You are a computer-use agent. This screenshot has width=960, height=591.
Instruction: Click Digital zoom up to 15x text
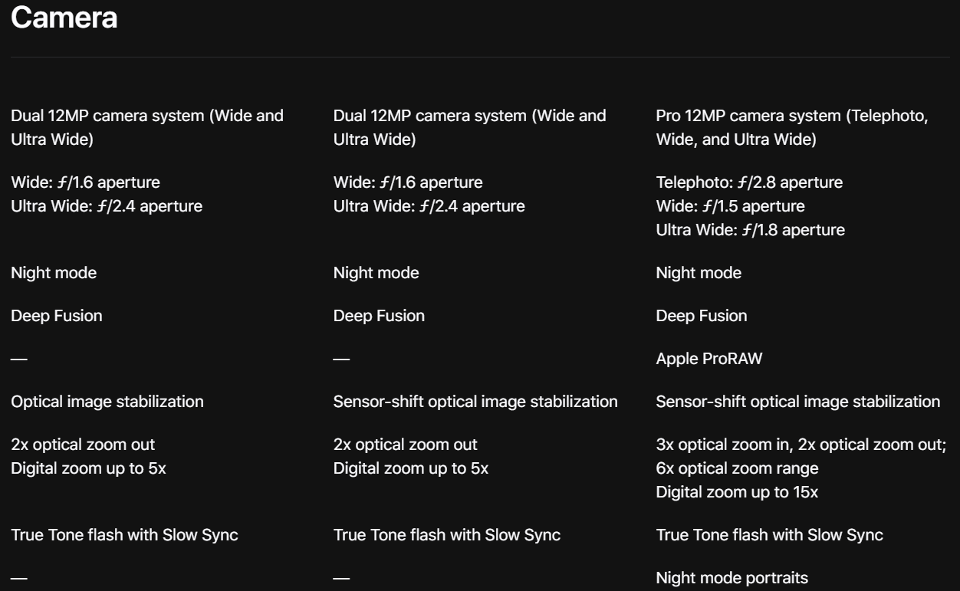[x=737, y=492]
